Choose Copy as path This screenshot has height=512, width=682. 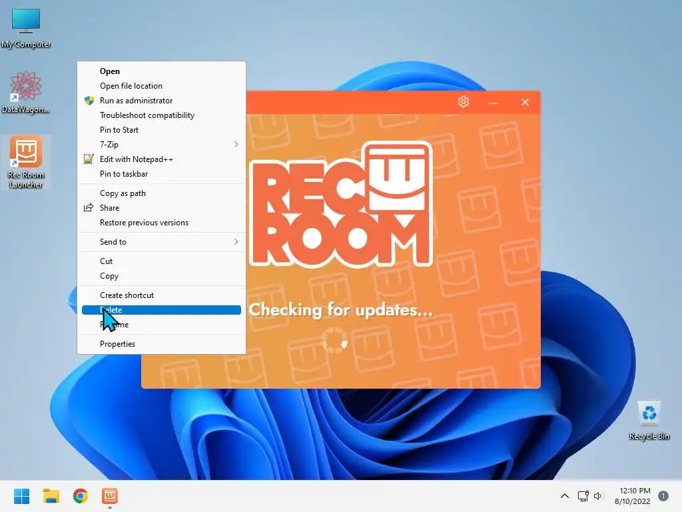[x=161, y=193]
